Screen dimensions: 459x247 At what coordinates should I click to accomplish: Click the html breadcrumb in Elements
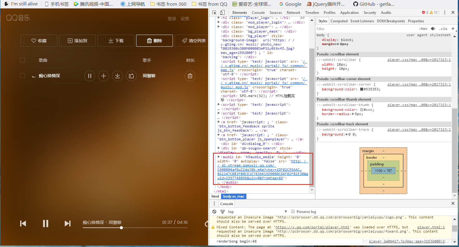coord(215,196)
